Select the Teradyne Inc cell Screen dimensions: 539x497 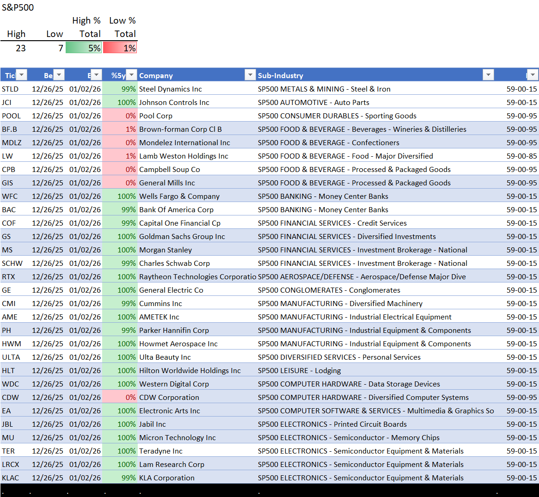(x=197, y=451)
